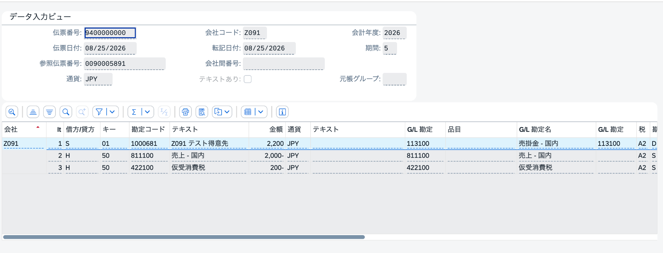
Task: Click the キー column header
Action: [x=114, y=129]
